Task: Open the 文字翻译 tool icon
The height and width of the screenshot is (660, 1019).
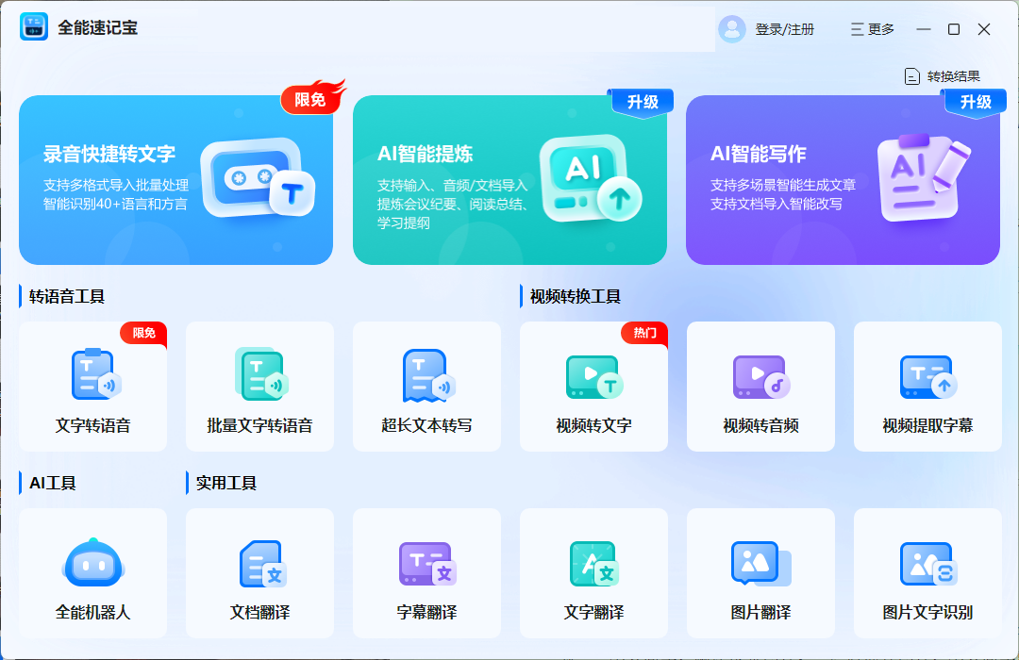Action: click(x=594, y=564)
